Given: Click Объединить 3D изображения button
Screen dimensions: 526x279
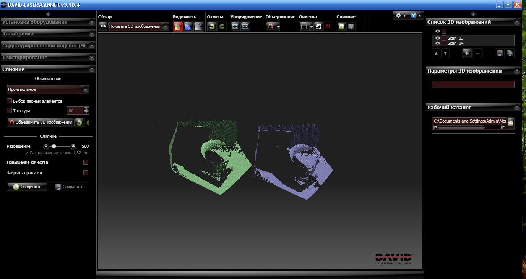Looking at the screenshot, I should (x=41, y=122).
